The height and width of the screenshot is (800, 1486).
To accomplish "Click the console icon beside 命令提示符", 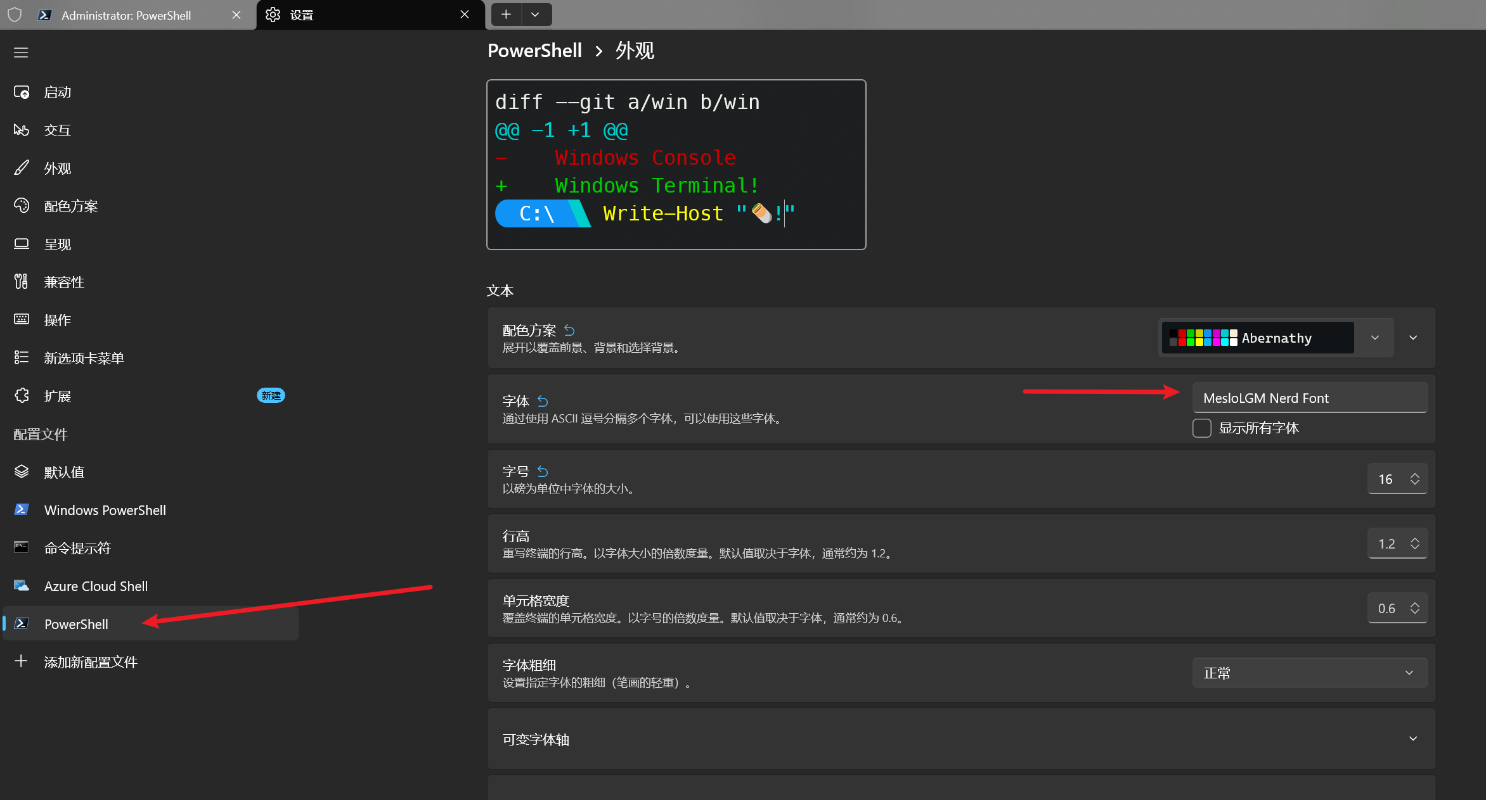I will 22,547.
